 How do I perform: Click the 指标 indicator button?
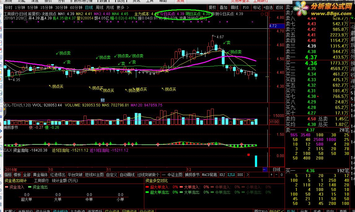tap(8, 175)
